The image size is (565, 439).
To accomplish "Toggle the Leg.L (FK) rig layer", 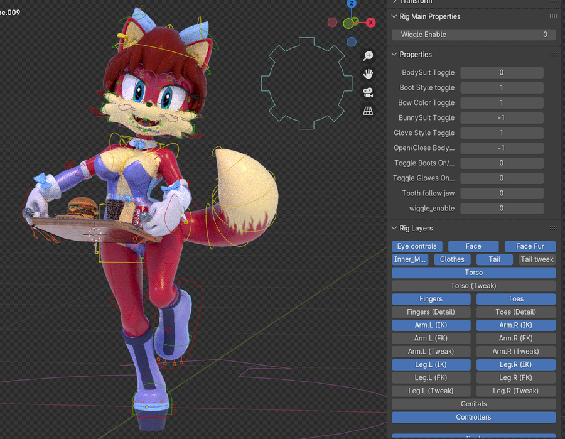I will [431, 377].
